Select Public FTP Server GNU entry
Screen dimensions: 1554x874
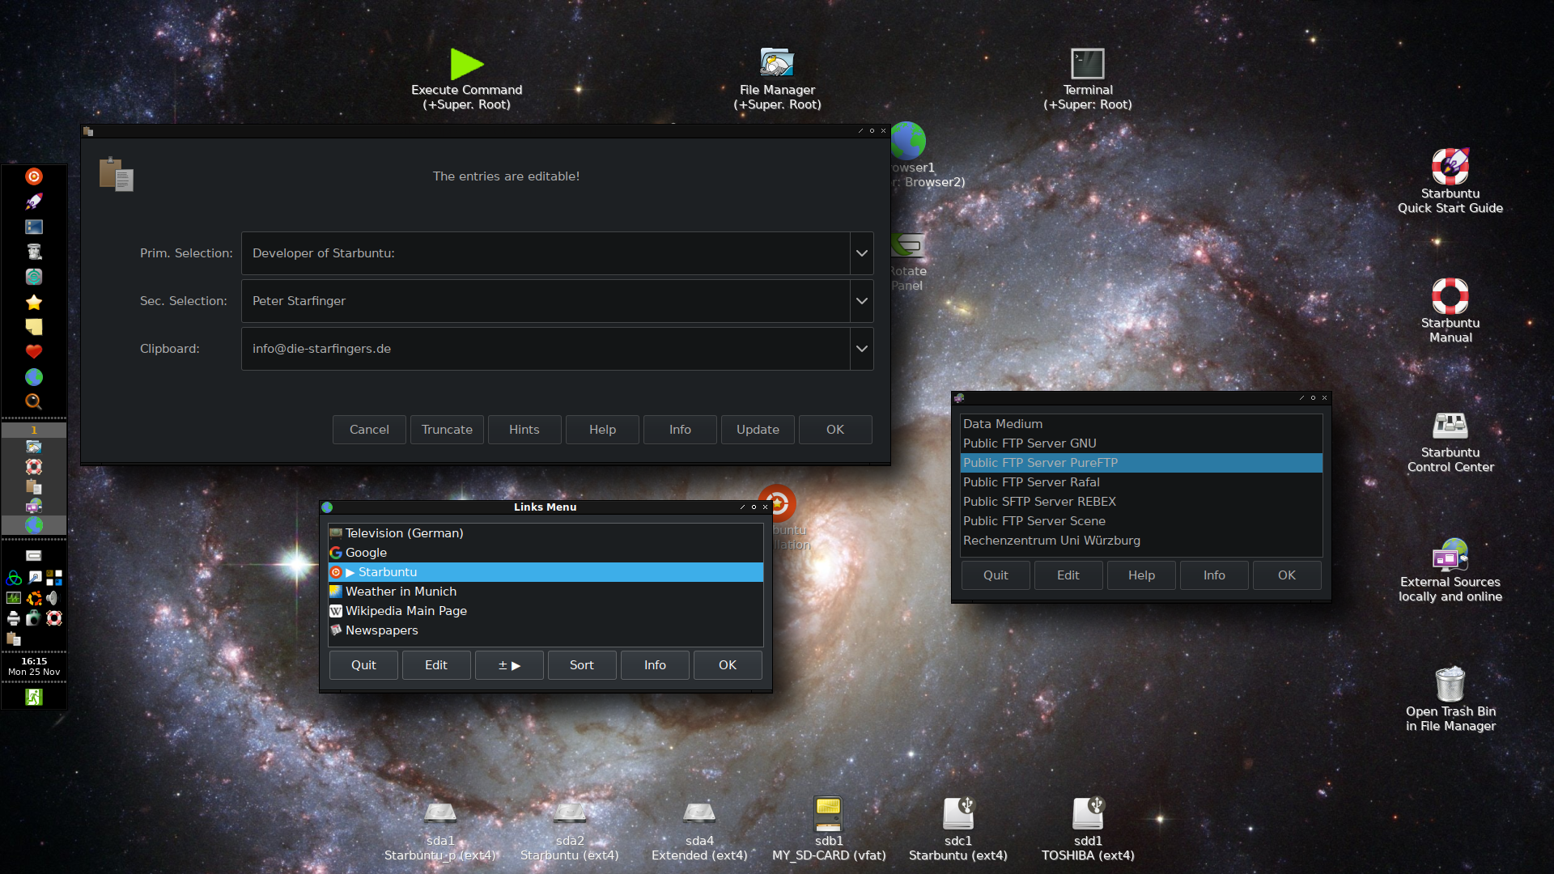coord(1141,443)
